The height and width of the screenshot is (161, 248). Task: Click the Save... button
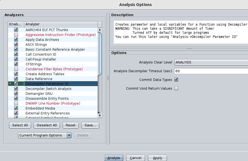click(x=90, y=125)
